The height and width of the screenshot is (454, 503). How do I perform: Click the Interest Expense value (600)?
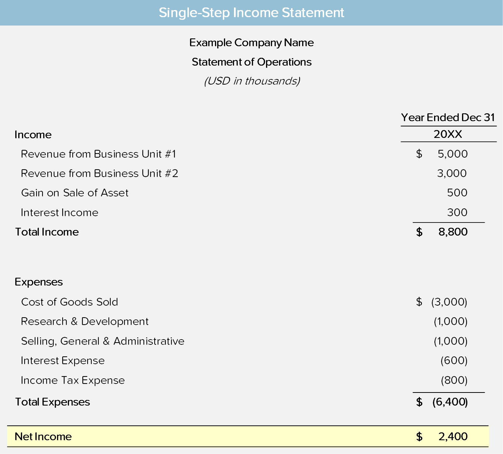point(454,360)
